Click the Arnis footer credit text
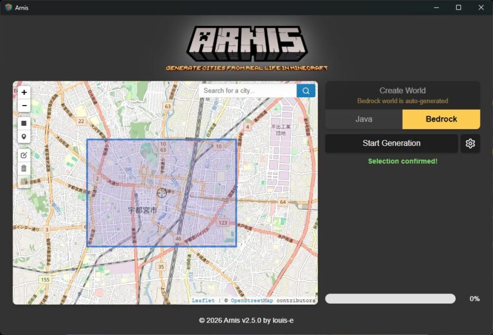This screenshot has height=335, width=493. 246,320
